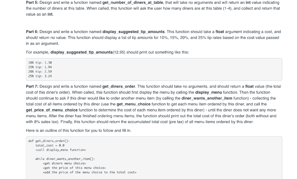Click the bold get_menu_choice function name
The image size is (297, 179).
(x=133, y=104)
